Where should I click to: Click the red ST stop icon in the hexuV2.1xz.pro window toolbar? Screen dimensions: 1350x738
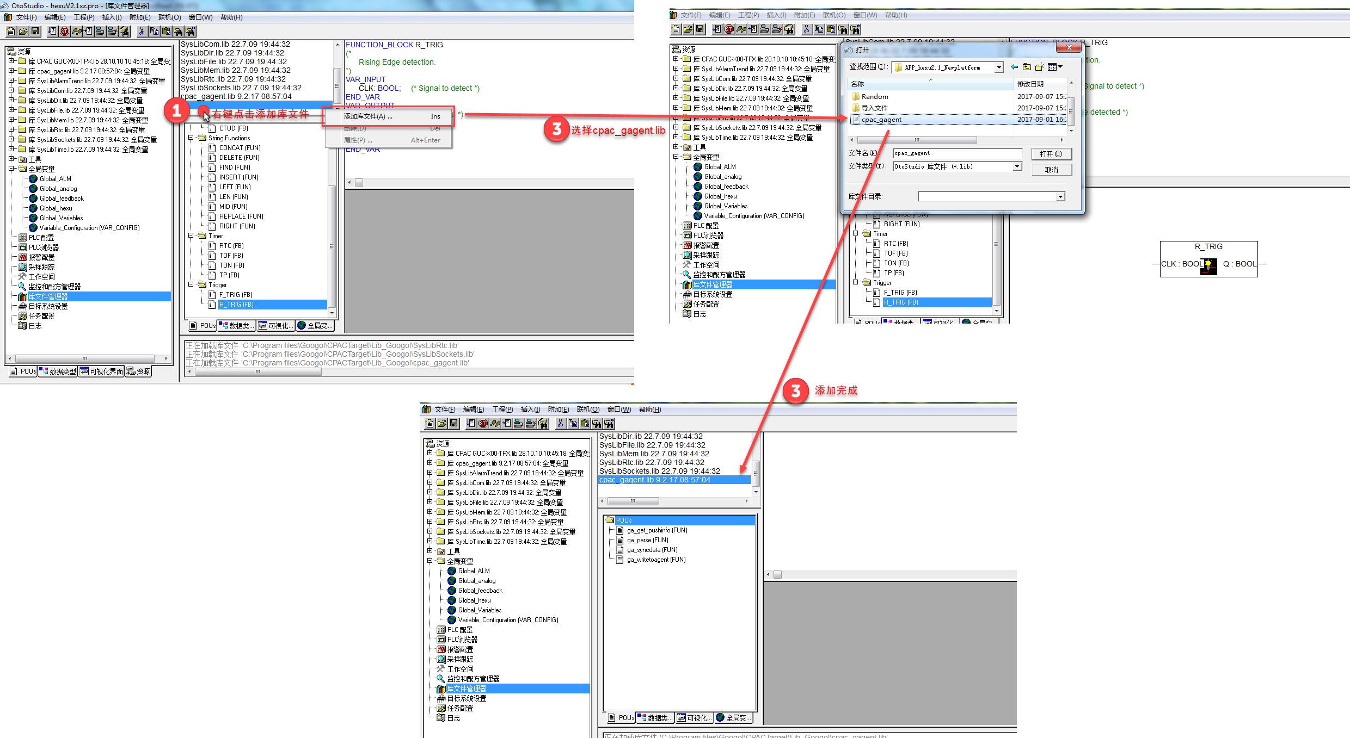coord(65,32)
